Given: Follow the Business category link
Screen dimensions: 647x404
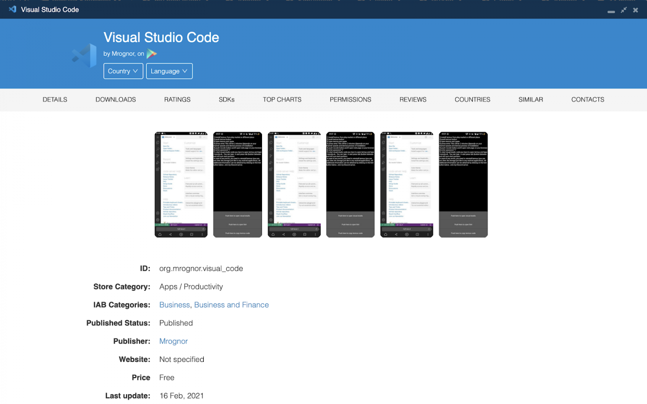Looking at the screenshot, I should (x=175, y=305).
